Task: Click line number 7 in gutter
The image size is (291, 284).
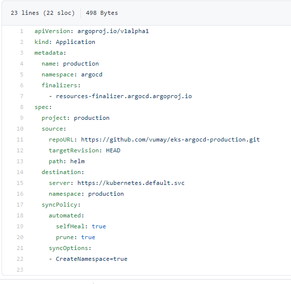Action: pos(22,96)
